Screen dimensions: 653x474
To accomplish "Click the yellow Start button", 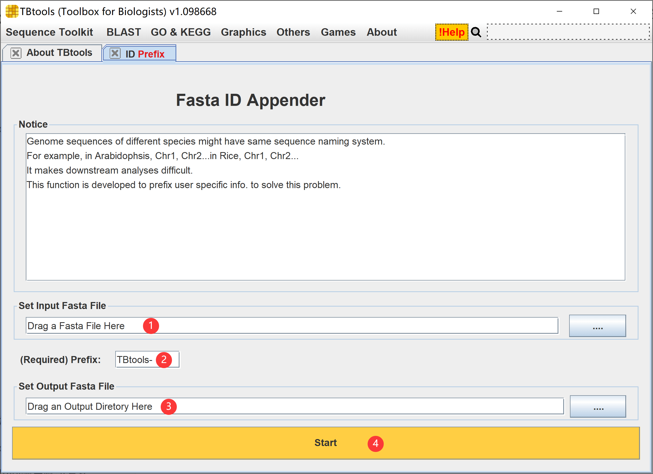I will [326, 443].
